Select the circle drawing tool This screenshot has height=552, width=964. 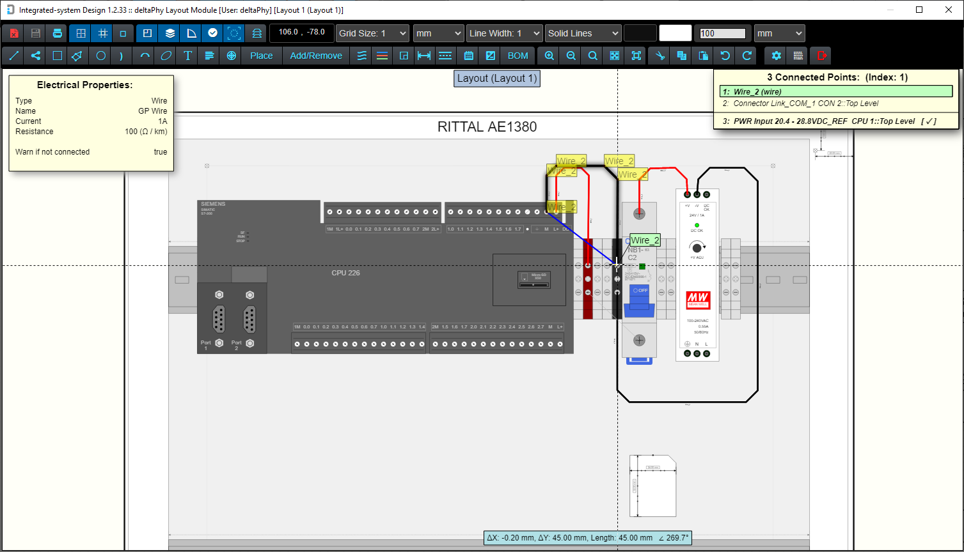click(x=100, y=56)
